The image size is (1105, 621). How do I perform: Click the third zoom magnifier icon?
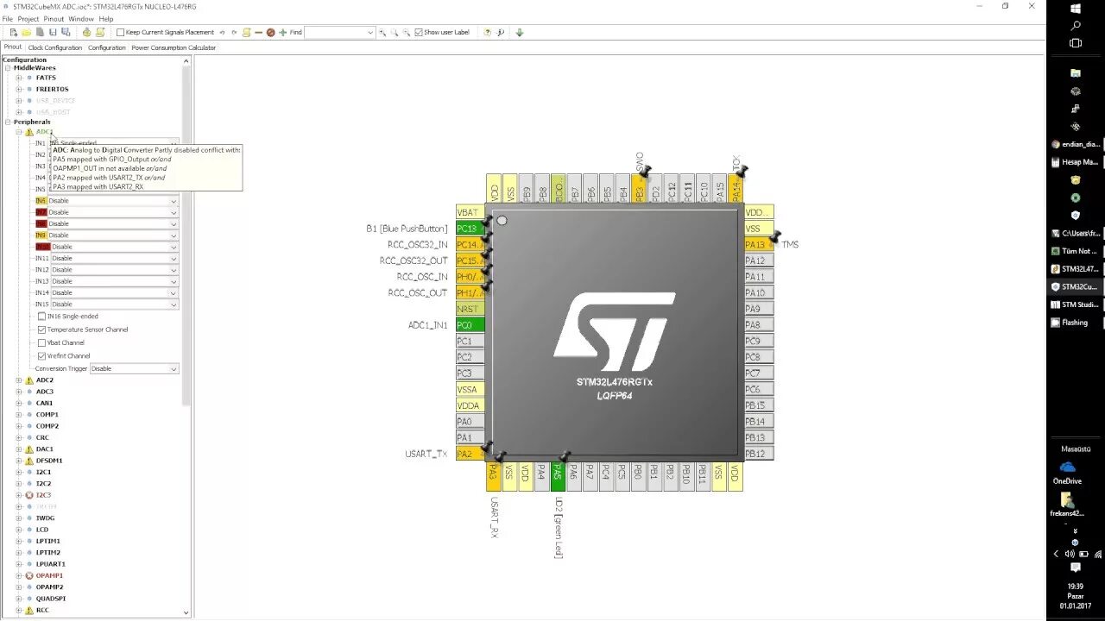pos(407,32)
